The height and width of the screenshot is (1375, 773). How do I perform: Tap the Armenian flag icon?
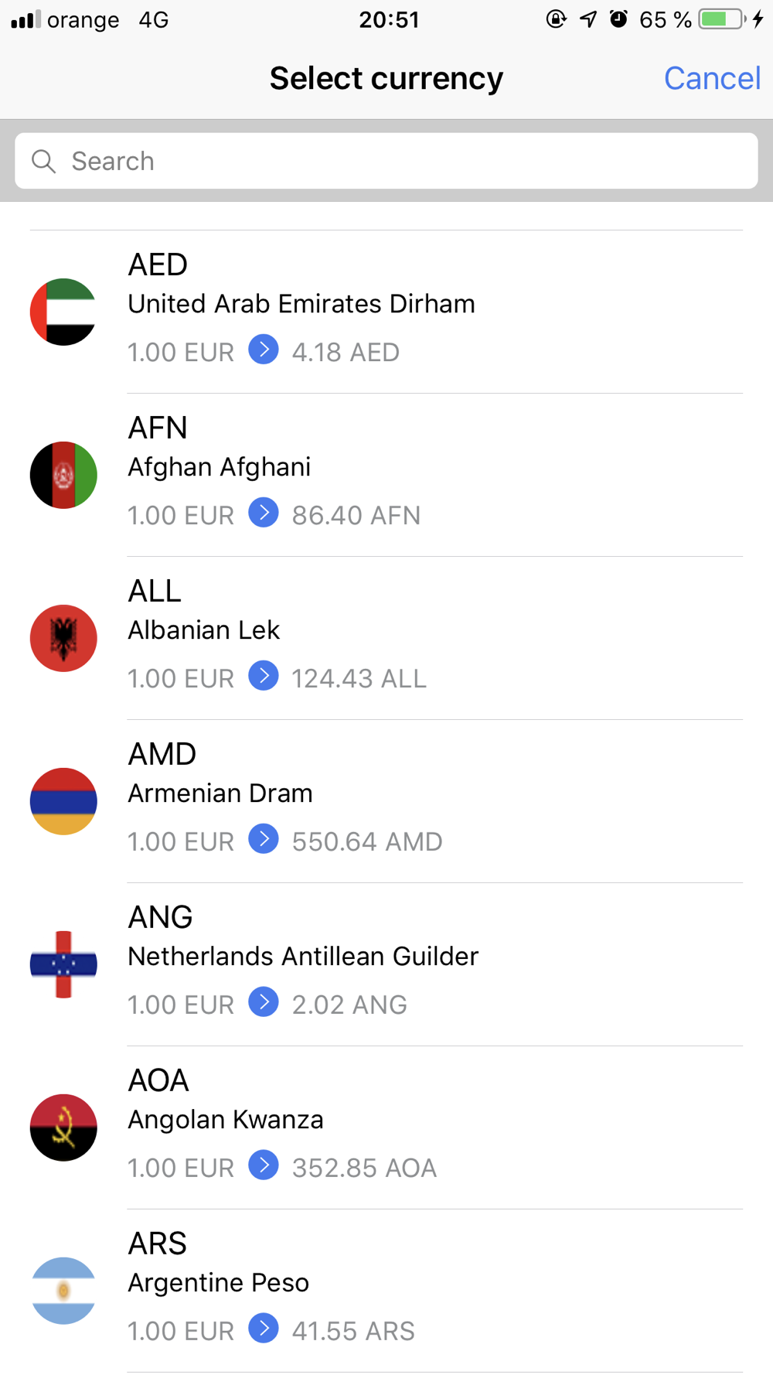point(63,801)
